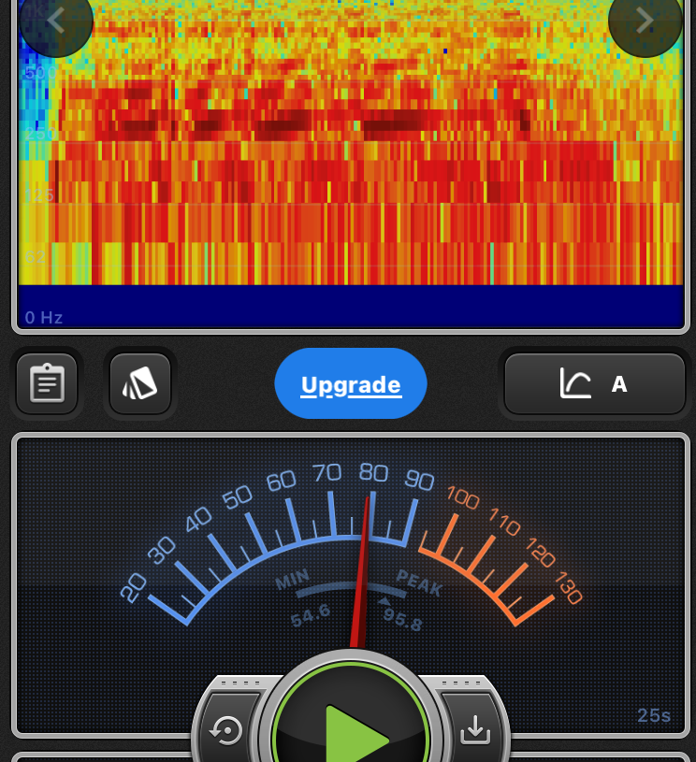Tap the PEAK 95.8 reading

pyautogui.click(x=403, y=619)
